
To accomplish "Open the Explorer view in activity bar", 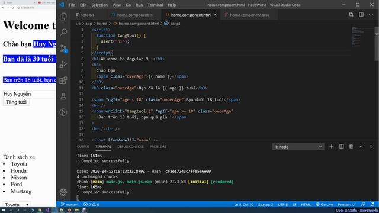I will (x=63, y=17).
